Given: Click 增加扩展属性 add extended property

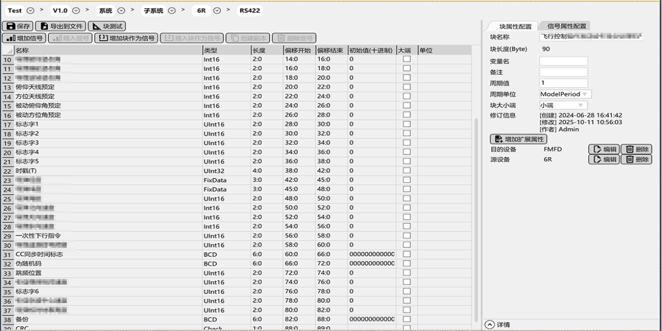Looking at the screenshot, I should tap(518, 139).
